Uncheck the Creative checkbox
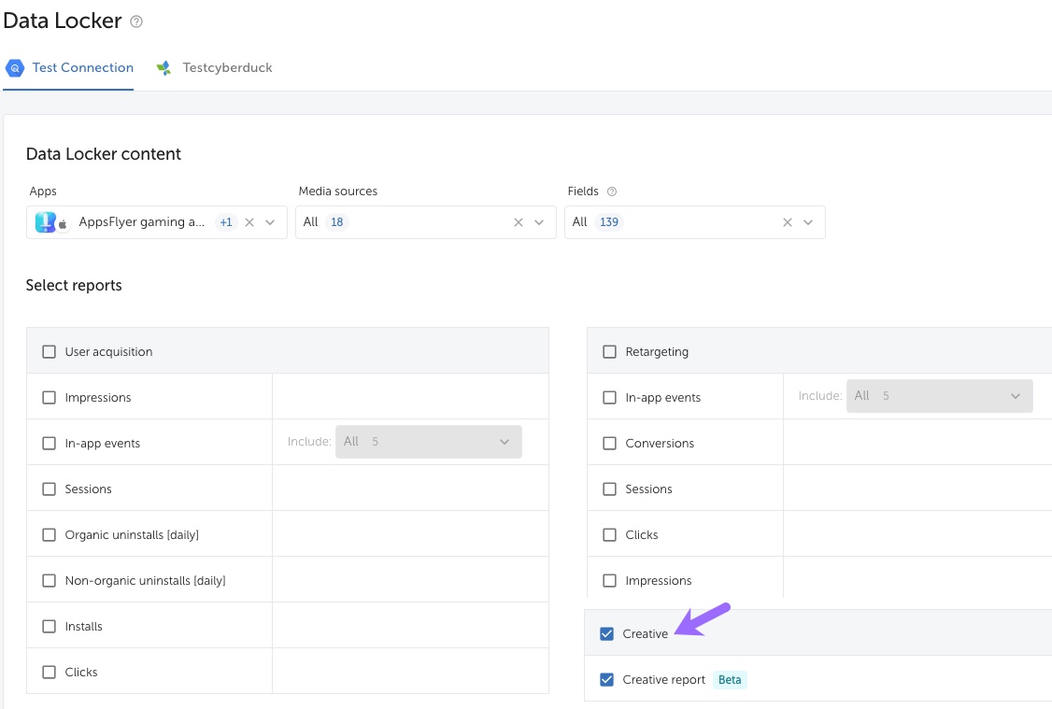 click(607, 634)
